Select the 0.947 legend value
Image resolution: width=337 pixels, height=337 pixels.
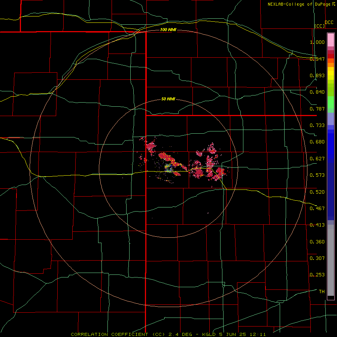pyautogui.click(x=317, y=59)
